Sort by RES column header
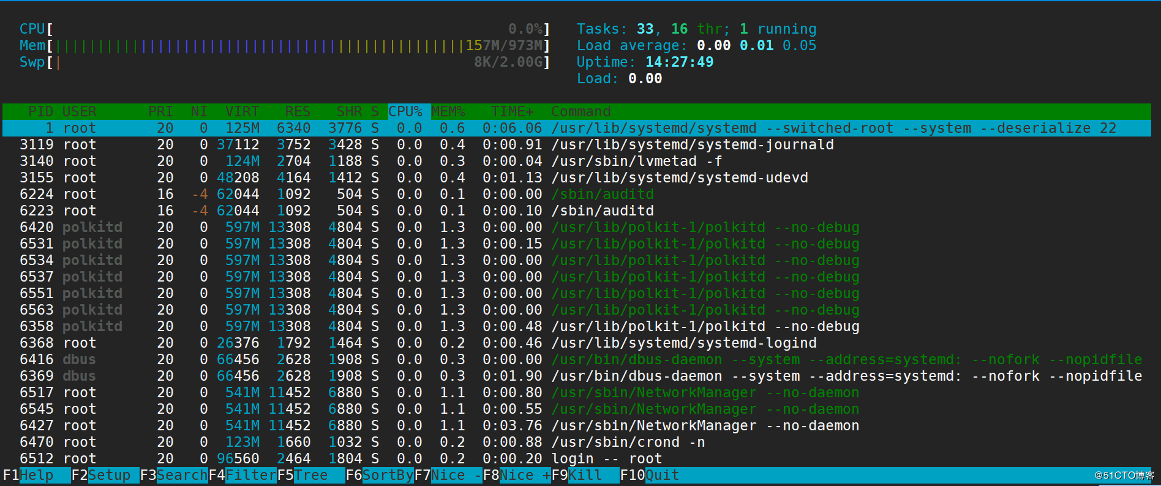The height and width of the screenshot is (486, 1161). [x=298, y=111]
